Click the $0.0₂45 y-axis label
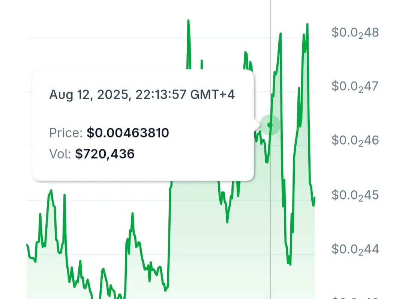Viewport: 405px width, 299px height. pos(355,195)
